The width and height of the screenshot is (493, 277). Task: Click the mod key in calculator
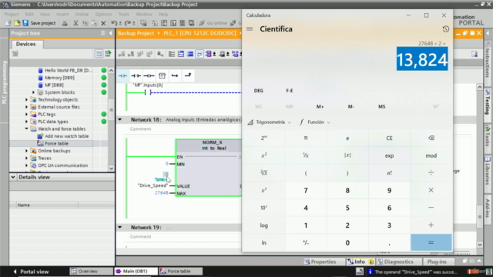click(x=431, y=155)
